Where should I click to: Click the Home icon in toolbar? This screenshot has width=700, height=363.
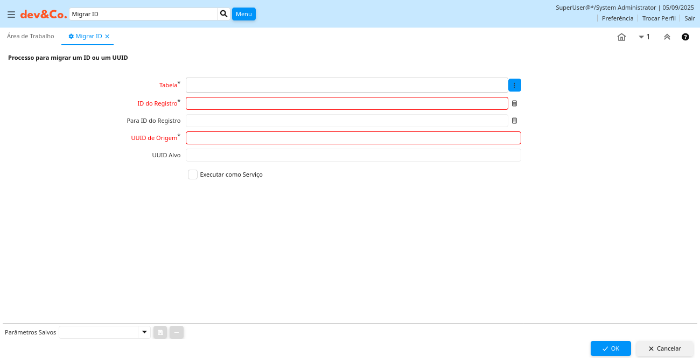[621, 37]
